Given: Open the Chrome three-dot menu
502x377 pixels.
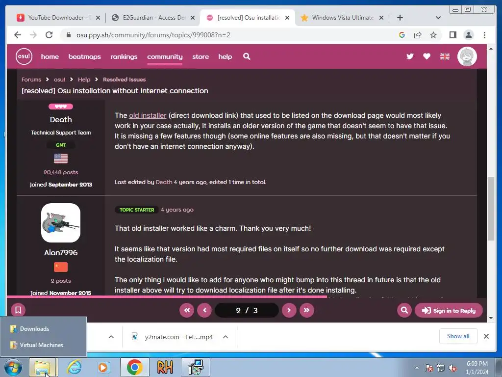Looking at the screenshot, I should [484, 35].
